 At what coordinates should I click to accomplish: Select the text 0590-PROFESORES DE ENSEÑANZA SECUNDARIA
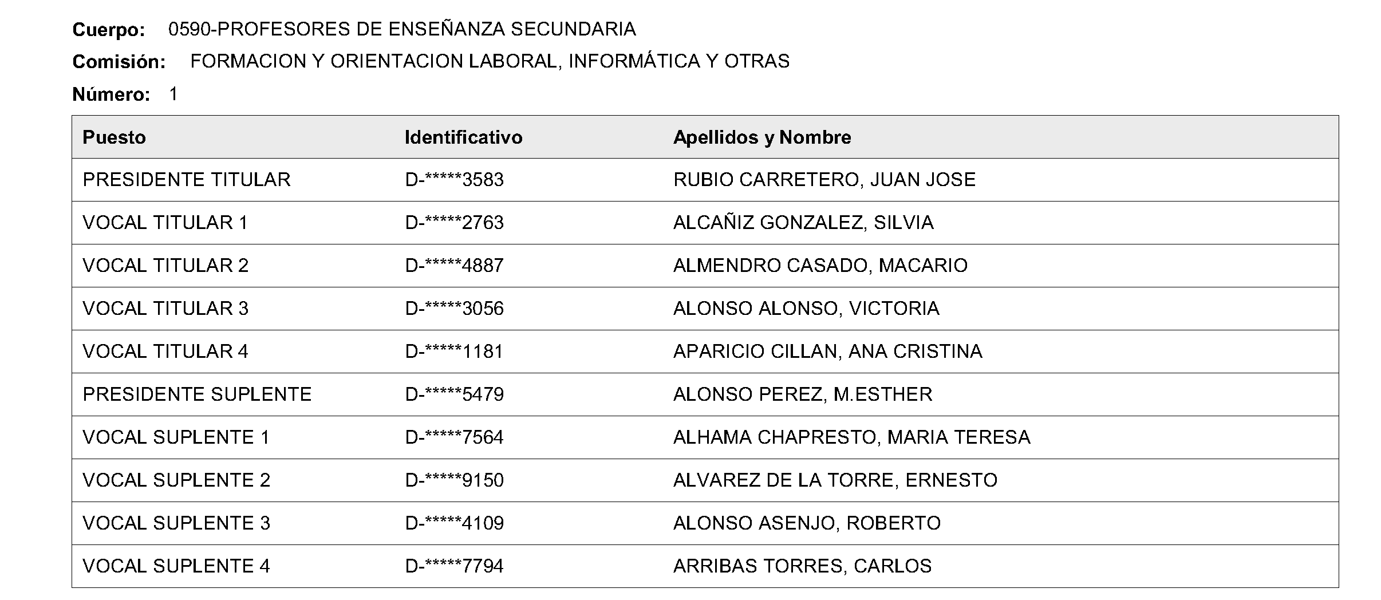pyautogui.click(x=402, y=29)
